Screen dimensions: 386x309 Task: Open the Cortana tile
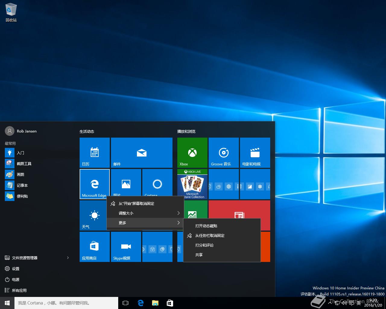[x=157, y=183]
